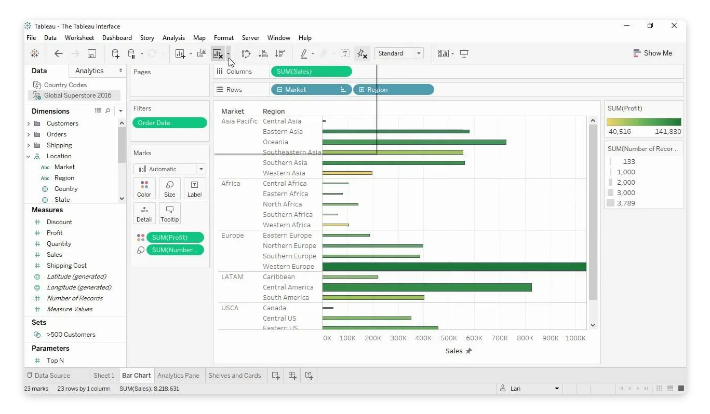710x414 pixels.
Task: Open the Dimensions pane dropdown arrow
Action: coord(120,111)
